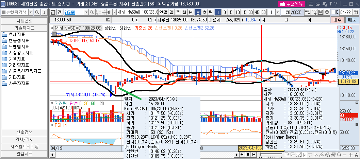Open the 시스템트레이딩 system trading section
The image size is (360, 159).
coord(24,147)
